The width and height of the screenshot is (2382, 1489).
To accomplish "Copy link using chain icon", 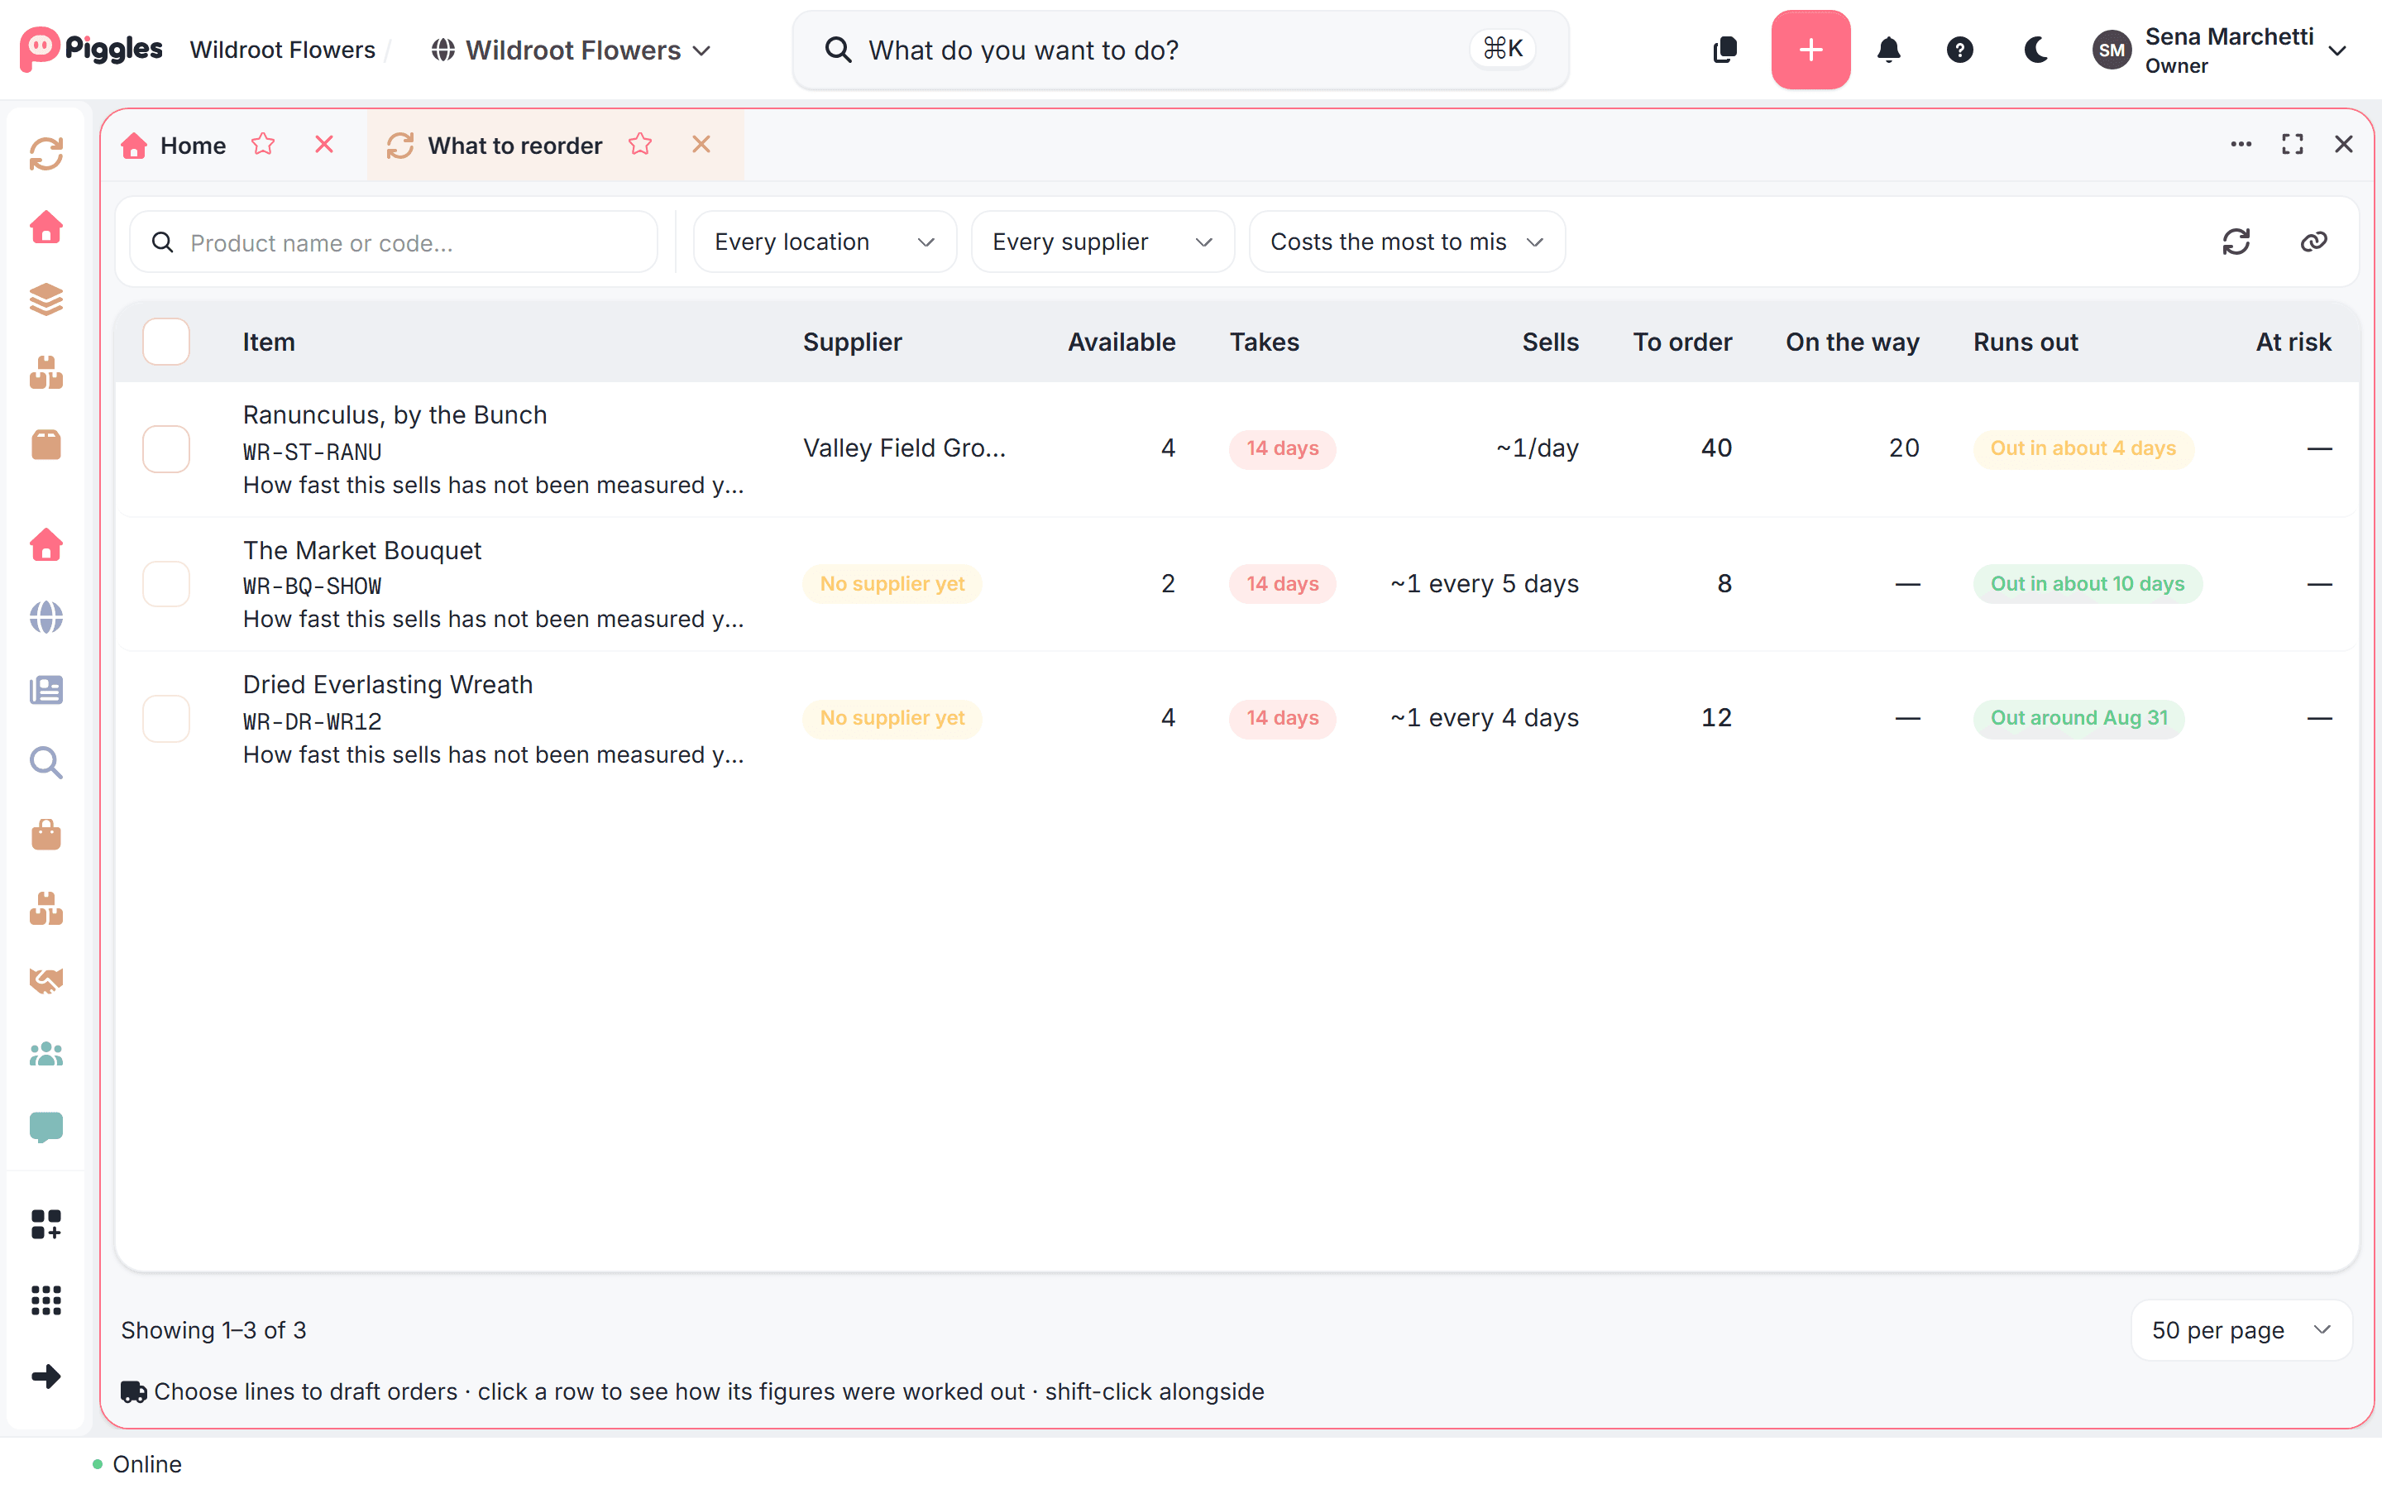I will [2313, 242].
